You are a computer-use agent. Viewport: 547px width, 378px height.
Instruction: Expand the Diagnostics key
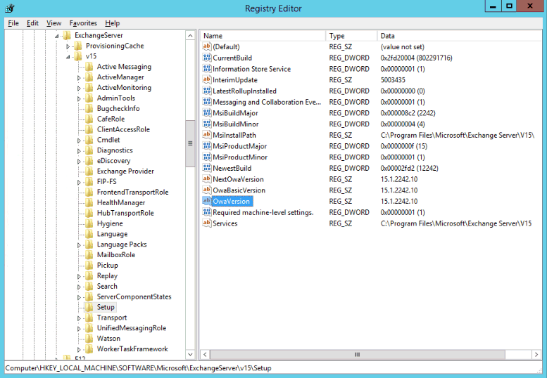pos(79,151)
